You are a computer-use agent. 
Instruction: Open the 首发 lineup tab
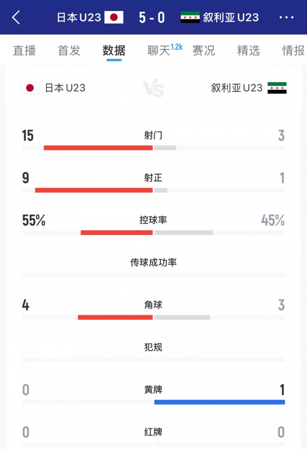tap(69, 51)
